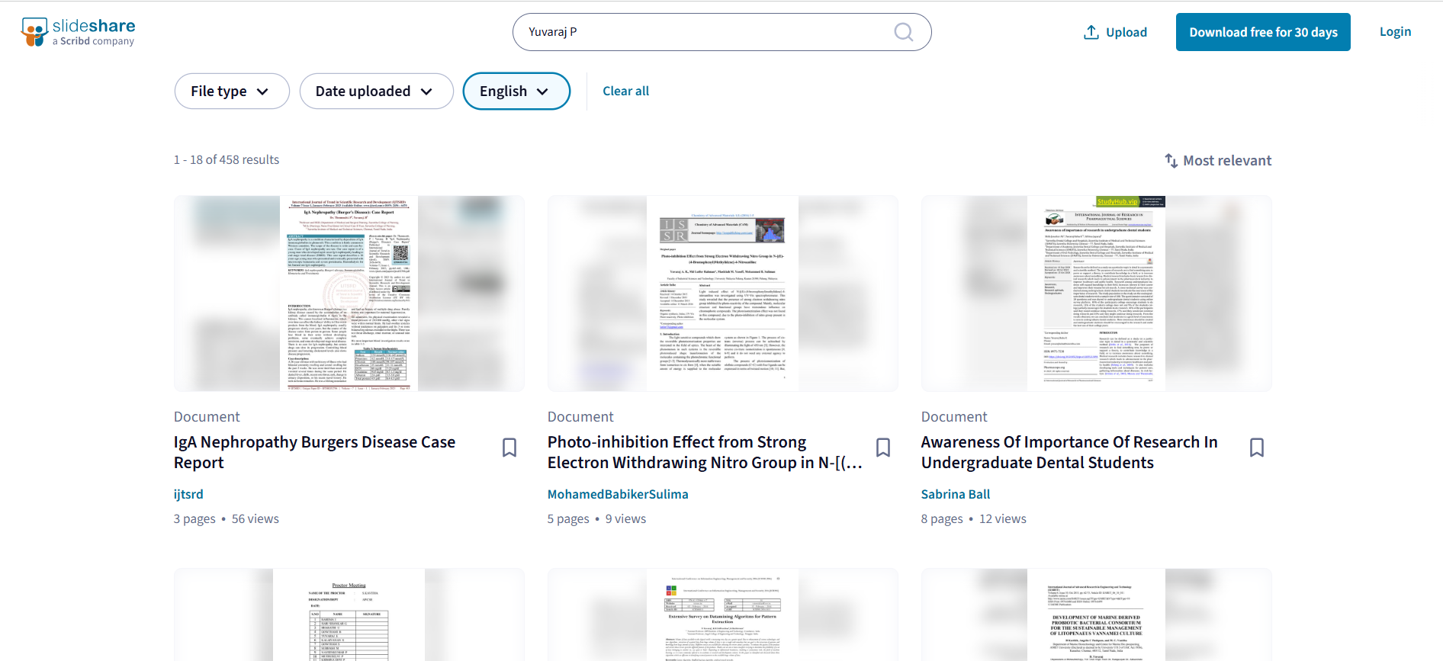Open Awareness Of Importance Of Research title

tap(1069, 452)
